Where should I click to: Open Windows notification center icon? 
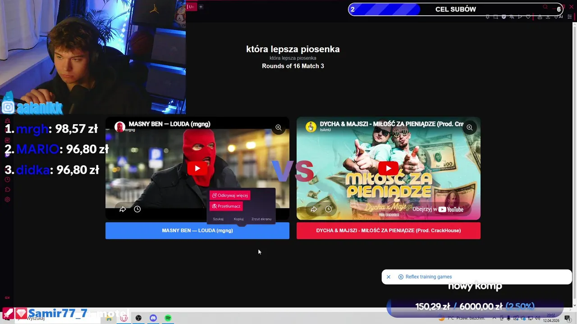(x=568, y=318)
